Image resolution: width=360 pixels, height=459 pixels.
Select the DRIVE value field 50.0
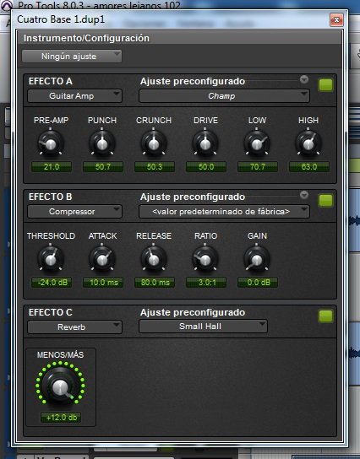(x=206, y=167)
